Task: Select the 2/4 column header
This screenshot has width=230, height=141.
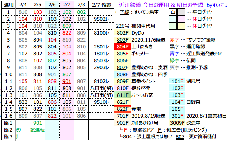Action: point(23,5)
